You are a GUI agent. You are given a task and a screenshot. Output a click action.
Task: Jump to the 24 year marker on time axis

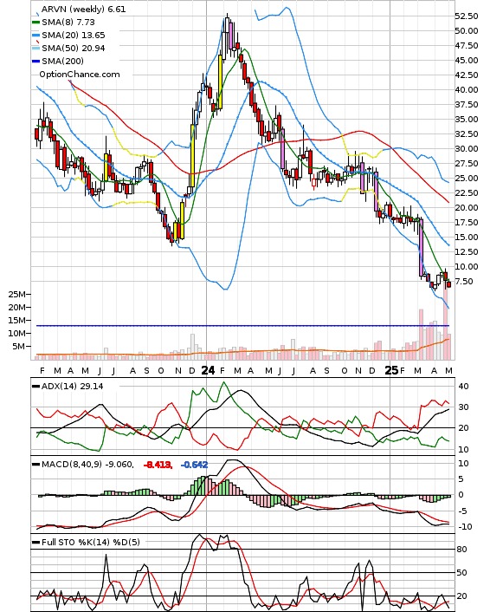click(208, 370)
